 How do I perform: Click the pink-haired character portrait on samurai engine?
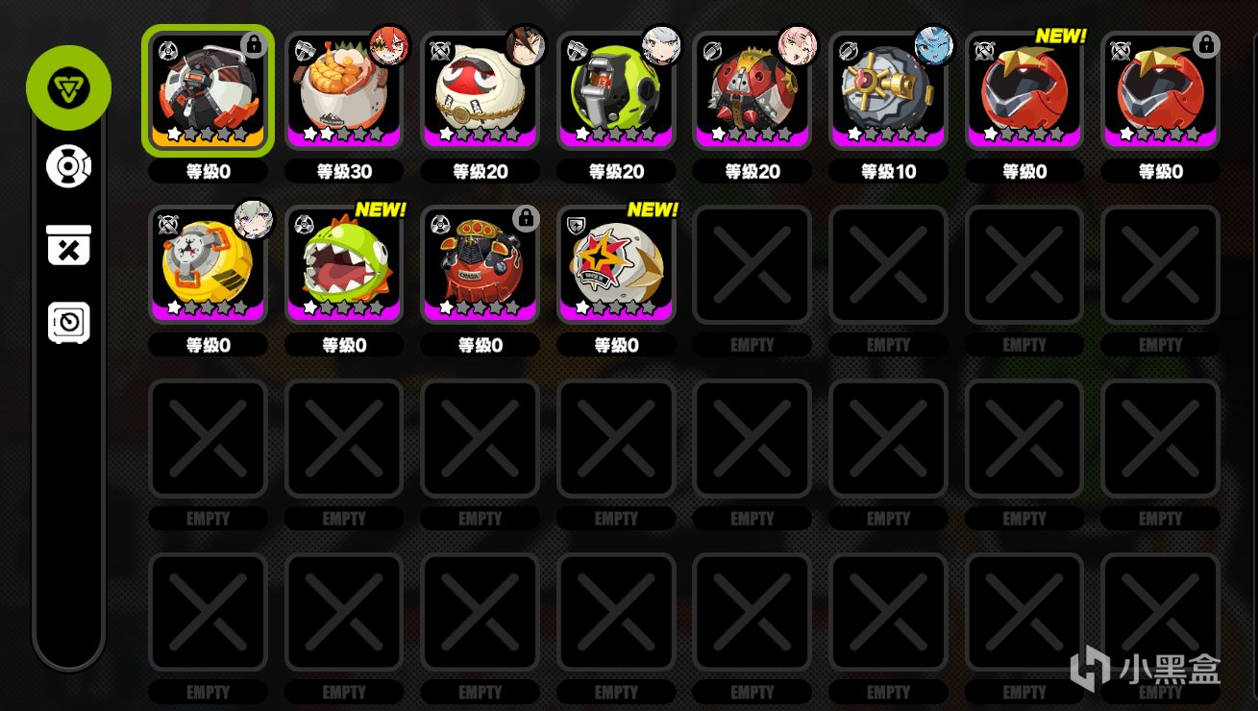pyautogui.click(x=798, y=45)
